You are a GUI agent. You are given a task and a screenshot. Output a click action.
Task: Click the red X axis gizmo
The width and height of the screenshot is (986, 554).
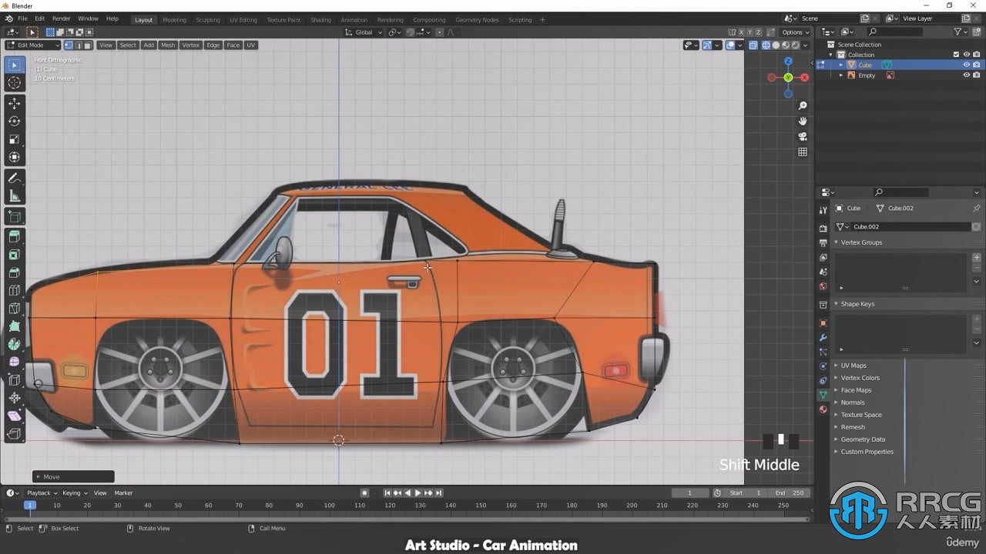tap(804, 78)
